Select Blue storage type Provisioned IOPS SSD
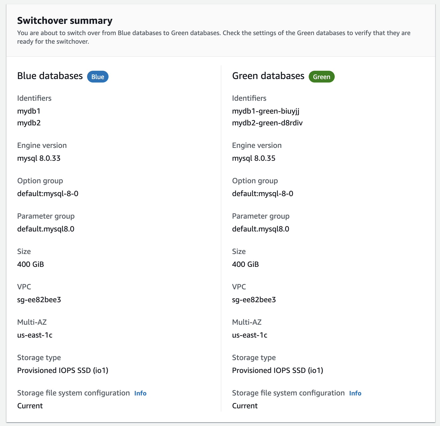 63,370
